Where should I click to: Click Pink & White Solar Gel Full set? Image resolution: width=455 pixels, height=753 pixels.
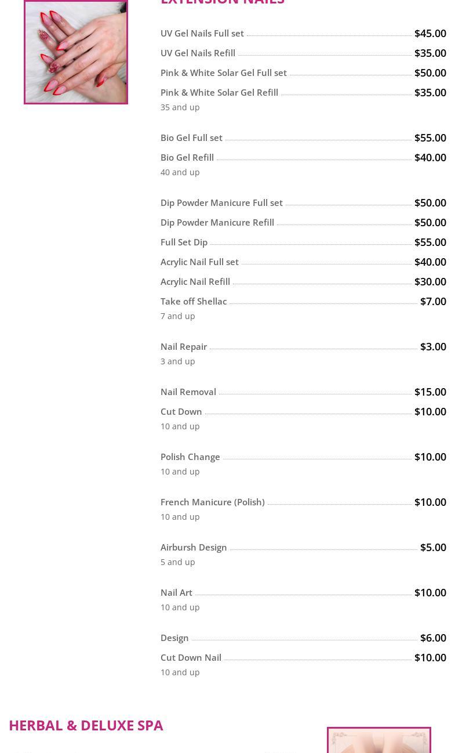point(224,73)
